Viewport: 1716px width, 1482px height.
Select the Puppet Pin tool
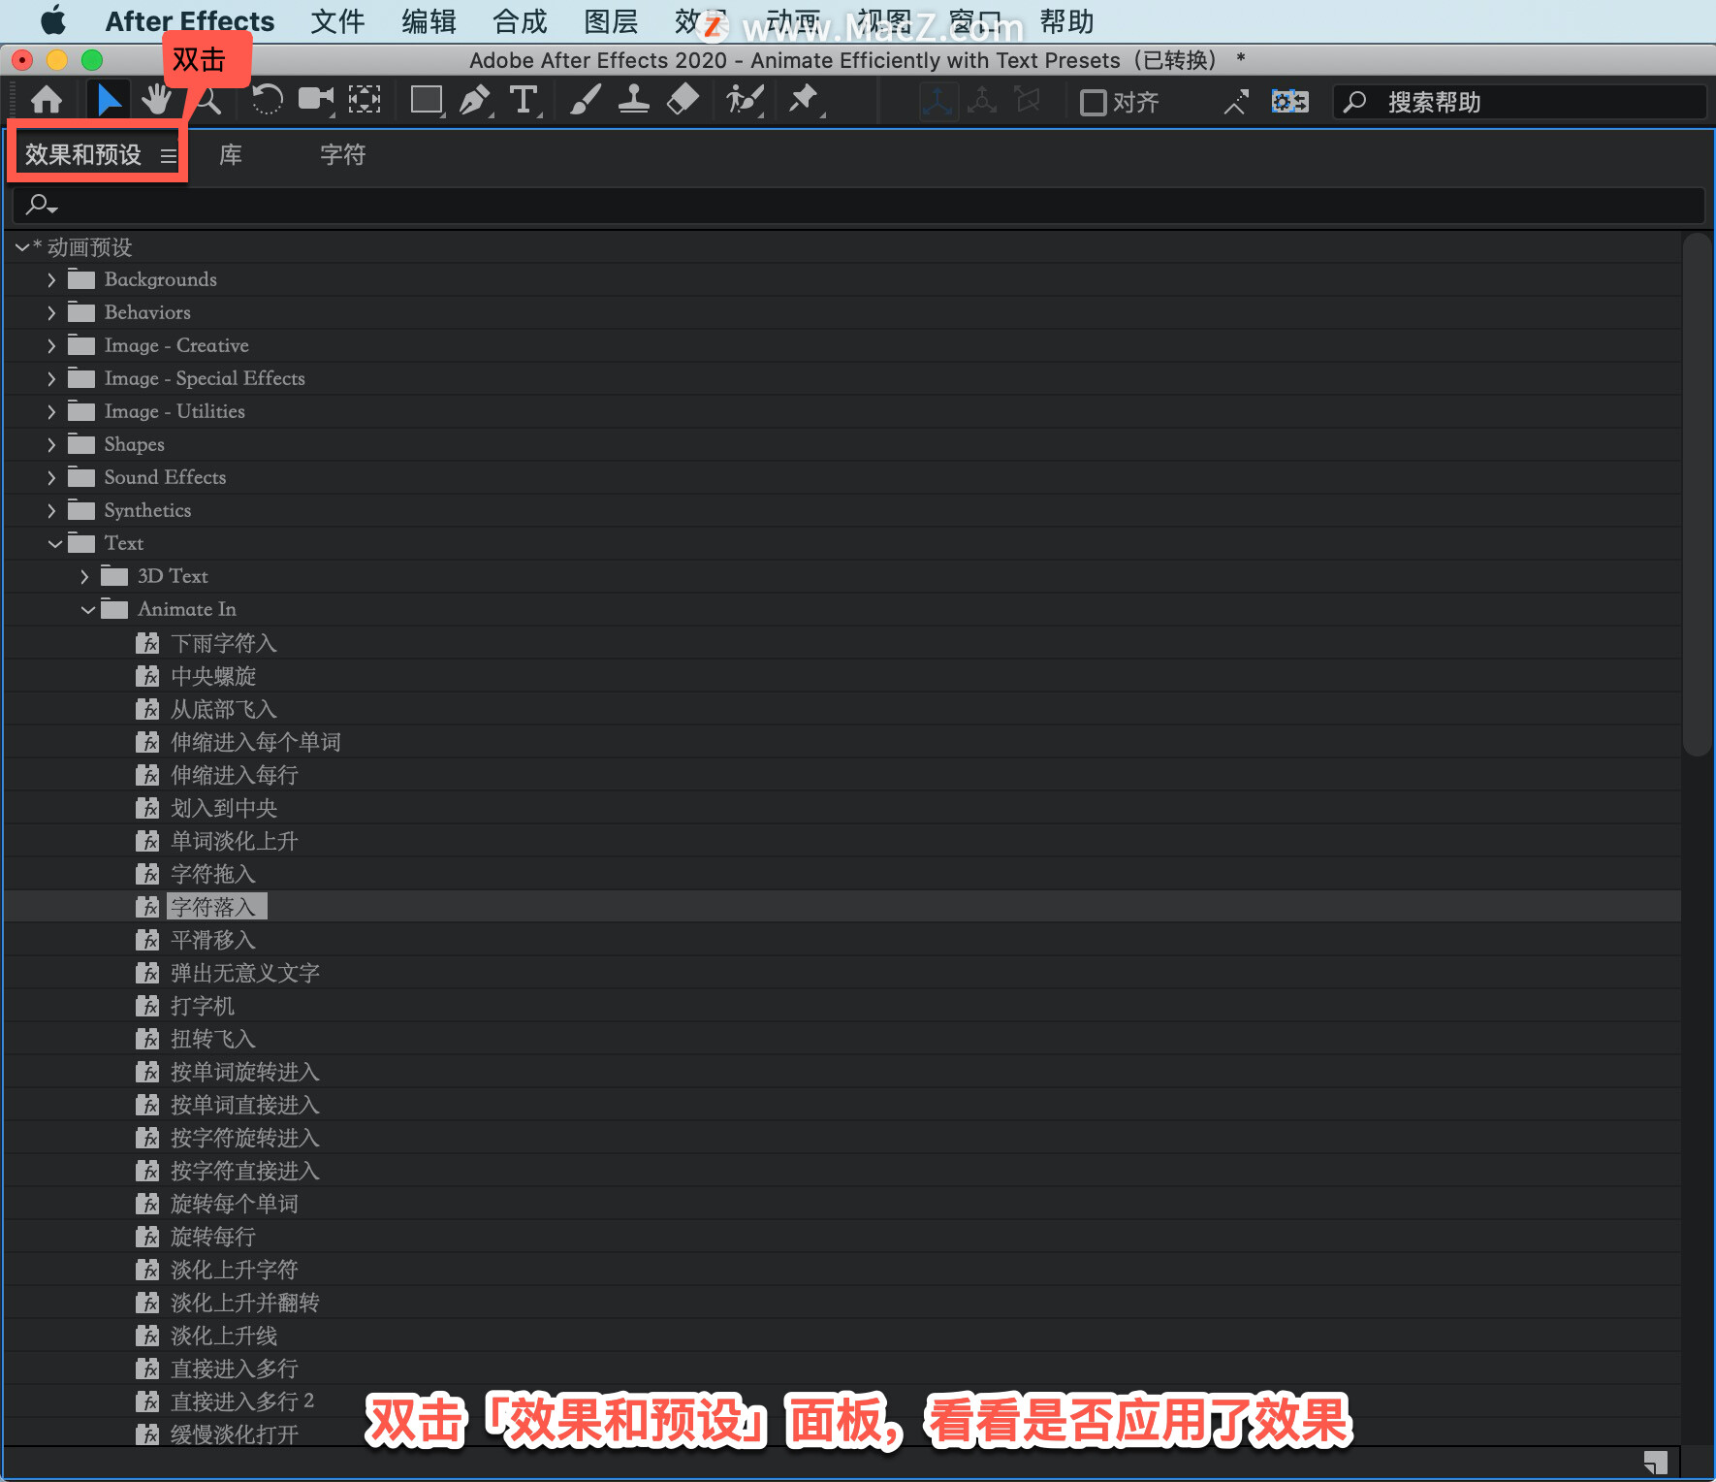pos(804,100)
